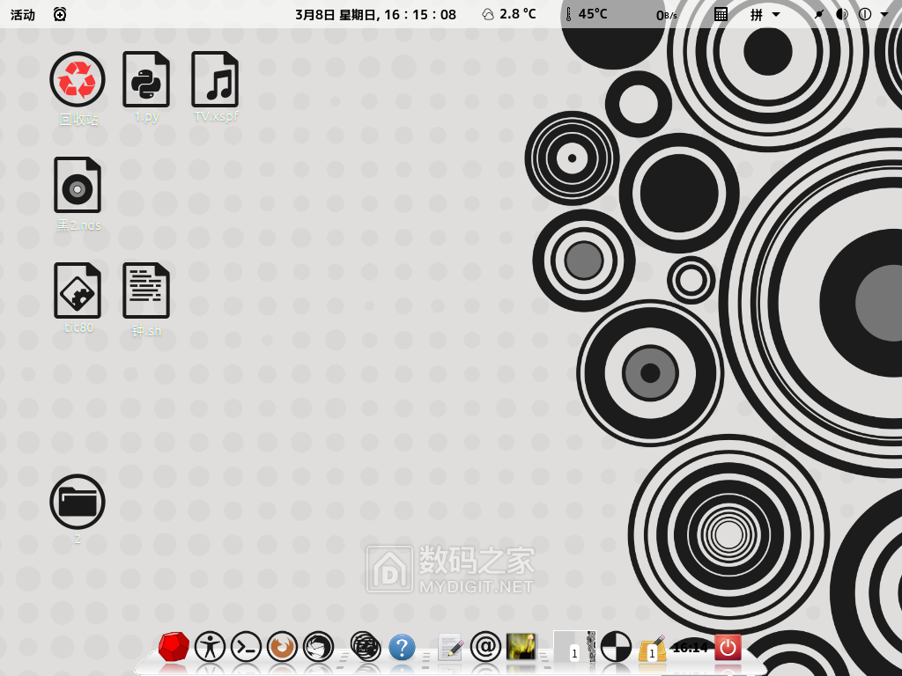The image size is (902, 676).
Task: Open the desktop folder named 2
Action: coord(78,503)
